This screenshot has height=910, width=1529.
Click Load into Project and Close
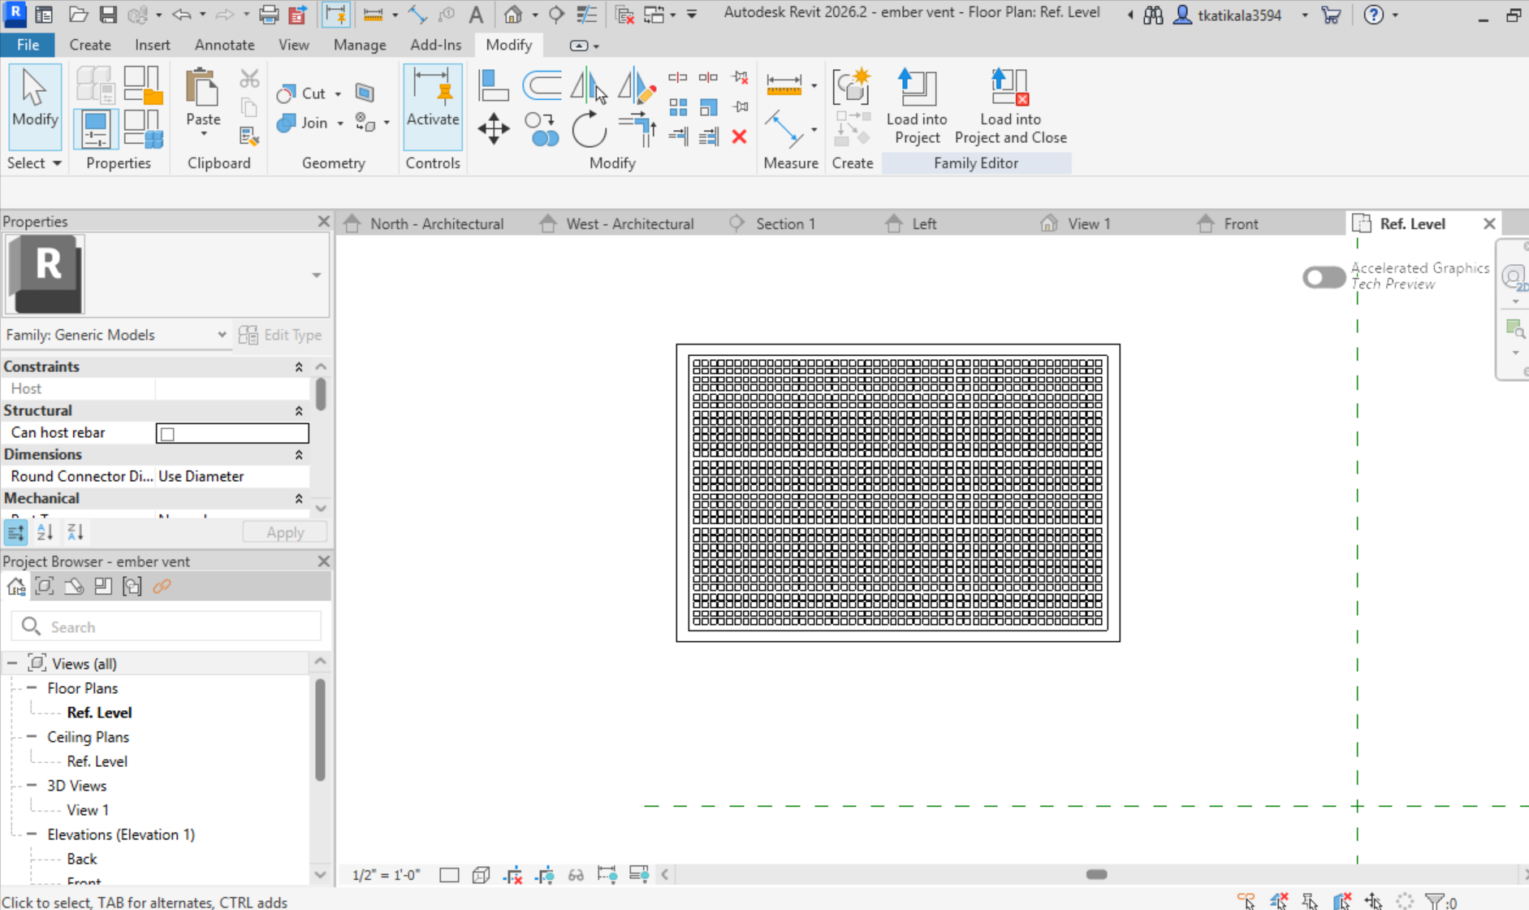(1010, 106)
